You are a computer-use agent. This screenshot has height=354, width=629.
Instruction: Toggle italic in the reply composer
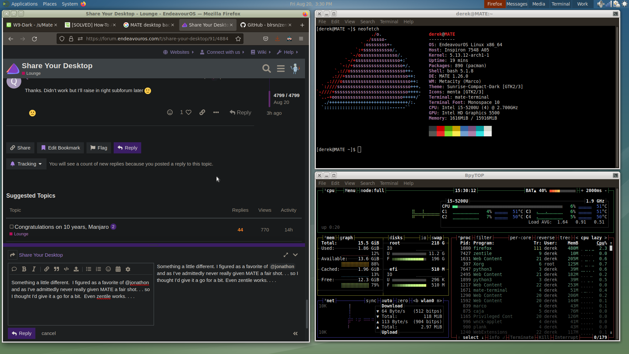34,269
